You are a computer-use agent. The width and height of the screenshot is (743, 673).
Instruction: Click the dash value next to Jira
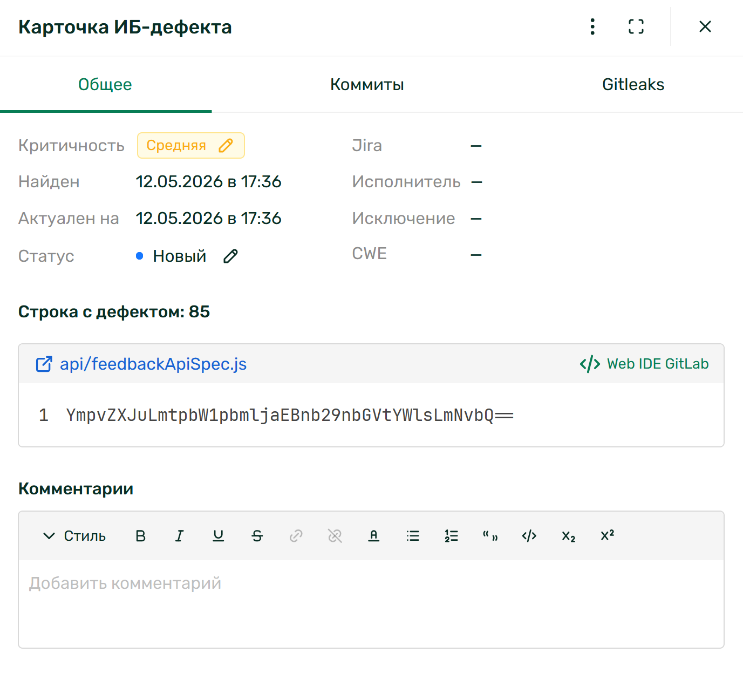[476, 146]
